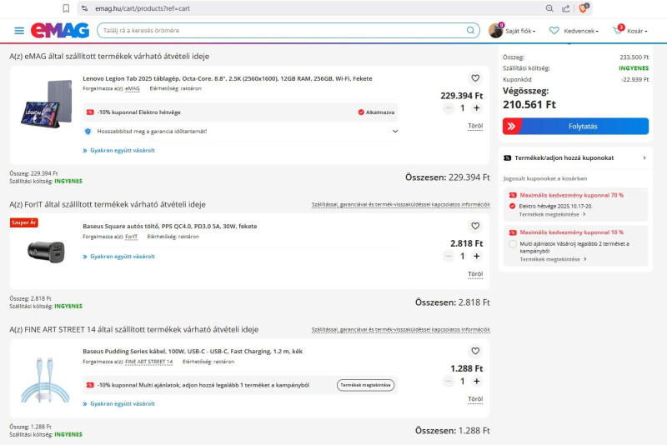This screenshot has width=667, height=445.
Task: Remove Lenovo Legion Tab with Töröl
Action: 475,126
